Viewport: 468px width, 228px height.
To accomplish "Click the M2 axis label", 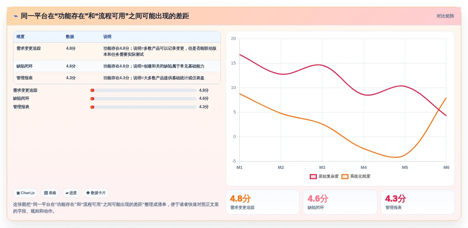I will tap(281, 168).
